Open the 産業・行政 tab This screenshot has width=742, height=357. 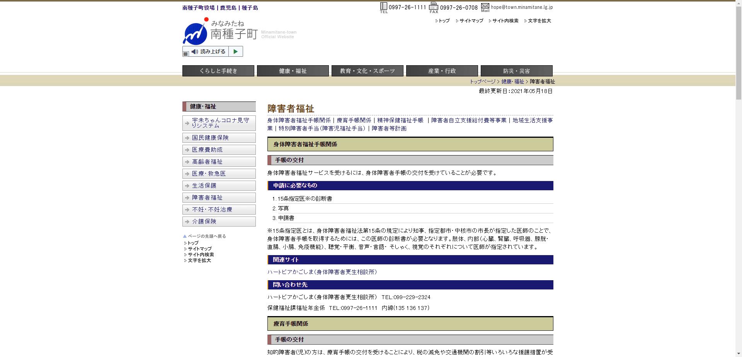pyautogui.click(x=442, y=71)
